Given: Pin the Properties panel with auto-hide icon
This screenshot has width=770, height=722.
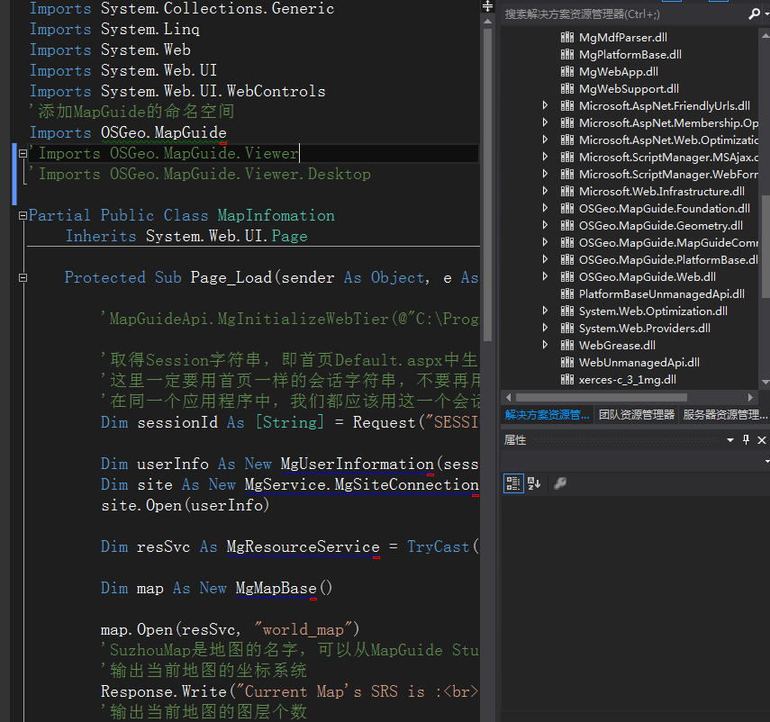Looking at the screenshot, I should 746,440.
